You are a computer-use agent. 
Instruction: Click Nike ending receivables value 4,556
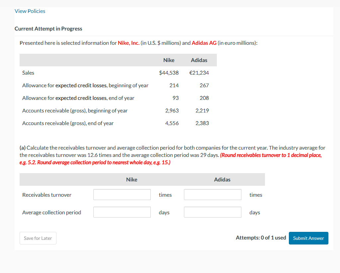pos(172,123)
